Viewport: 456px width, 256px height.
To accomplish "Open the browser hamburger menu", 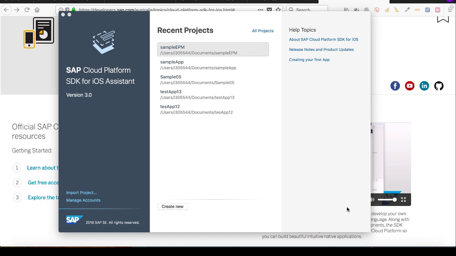I will point(450,10).
